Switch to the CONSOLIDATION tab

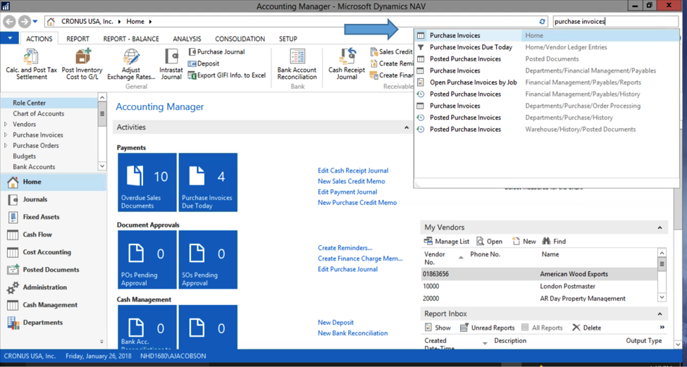point(240,39)
